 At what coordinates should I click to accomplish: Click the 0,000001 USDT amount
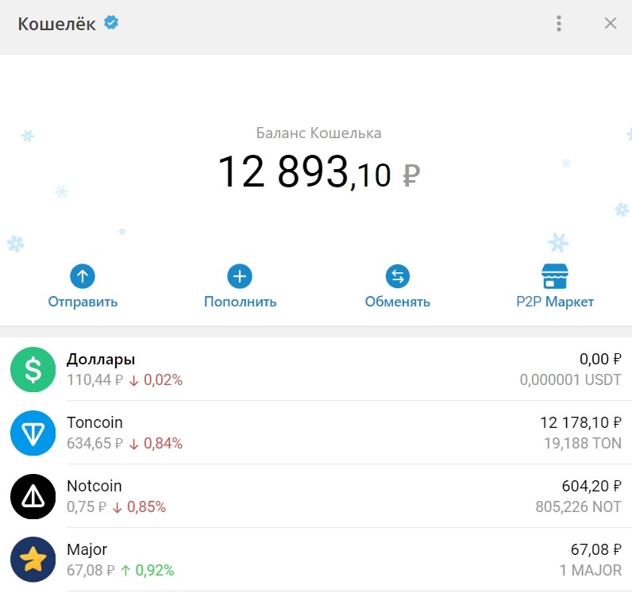(570, 379)
